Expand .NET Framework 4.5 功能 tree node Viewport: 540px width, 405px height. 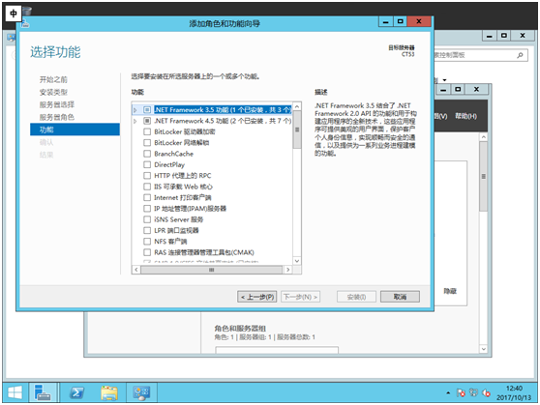tap(135, 121)
